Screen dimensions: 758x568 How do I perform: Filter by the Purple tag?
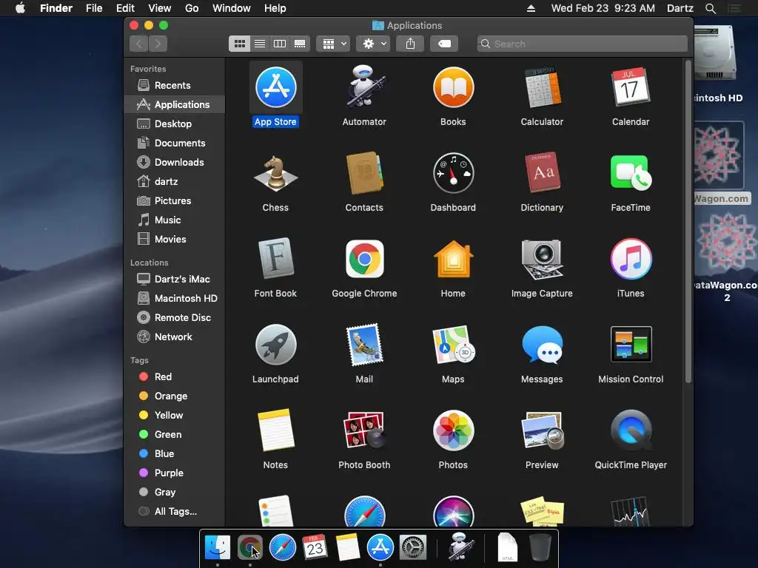[x=175, y=473]
